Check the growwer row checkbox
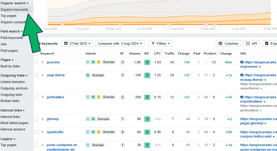This screenshot has height=151, width=277. (x=37, y=62)
